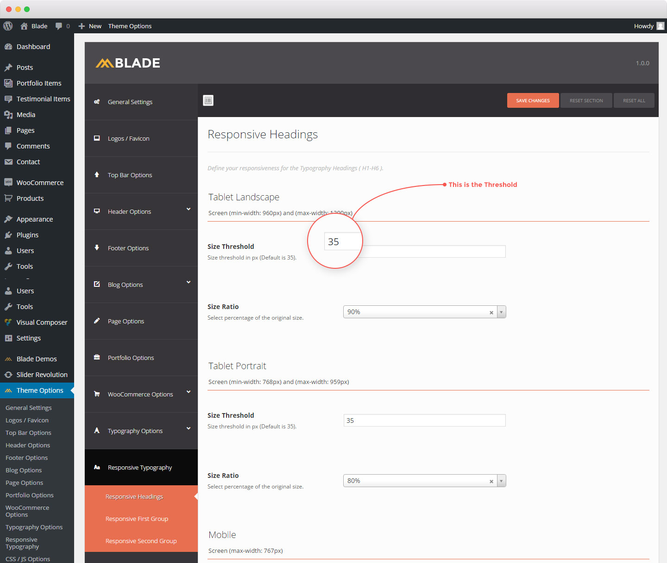Clear the 90% Size Ratio selection
The image size is (667, 563).
pos(491,312)
